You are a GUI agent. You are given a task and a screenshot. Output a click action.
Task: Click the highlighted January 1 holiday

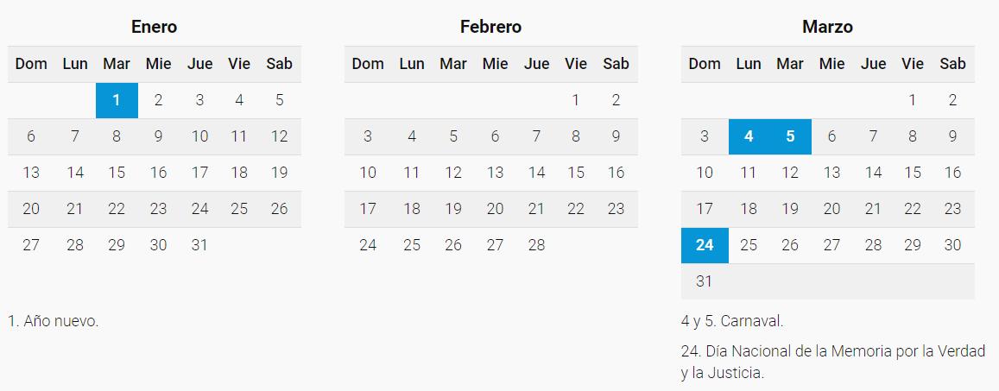coord(117,100)
